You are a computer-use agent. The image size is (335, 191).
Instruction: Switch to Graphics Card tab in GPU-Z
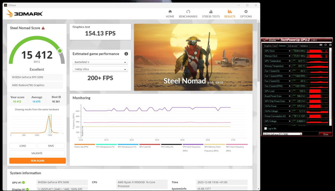(x=270, y=46)
